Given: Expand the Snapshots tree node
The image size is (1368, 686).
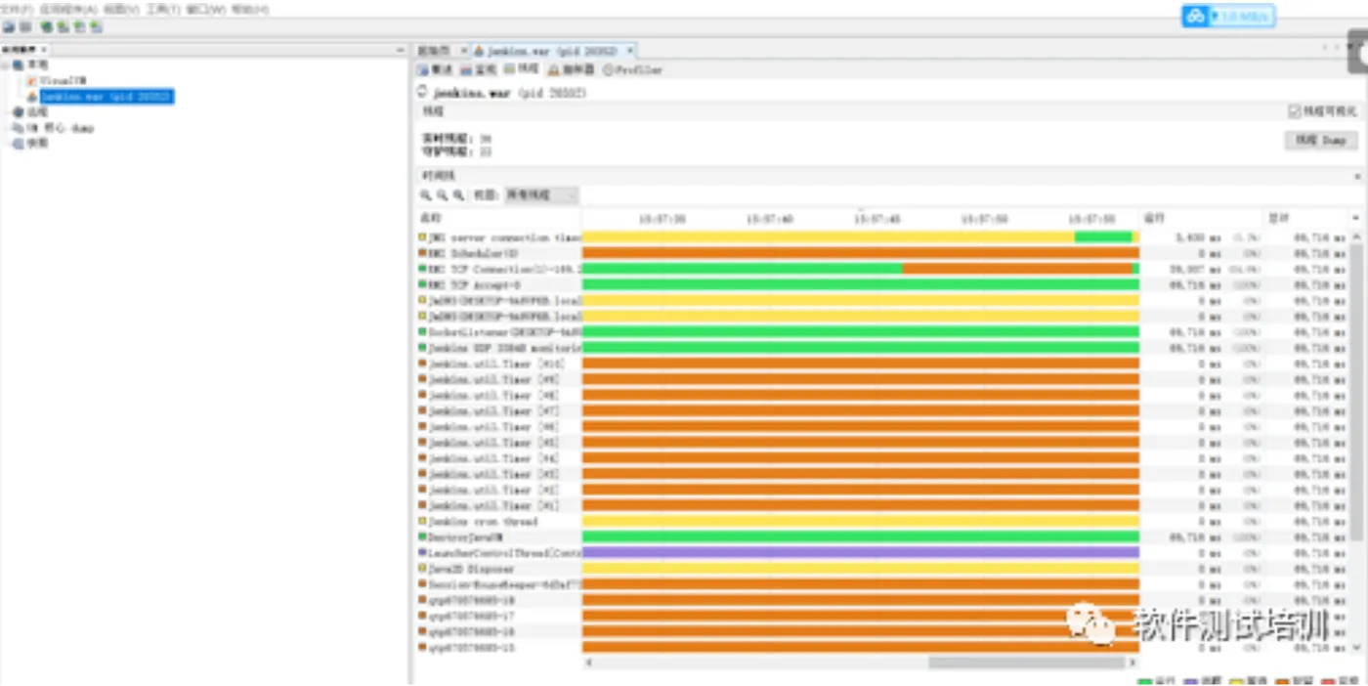Looking at the screenshot, I should pos(6,143).
